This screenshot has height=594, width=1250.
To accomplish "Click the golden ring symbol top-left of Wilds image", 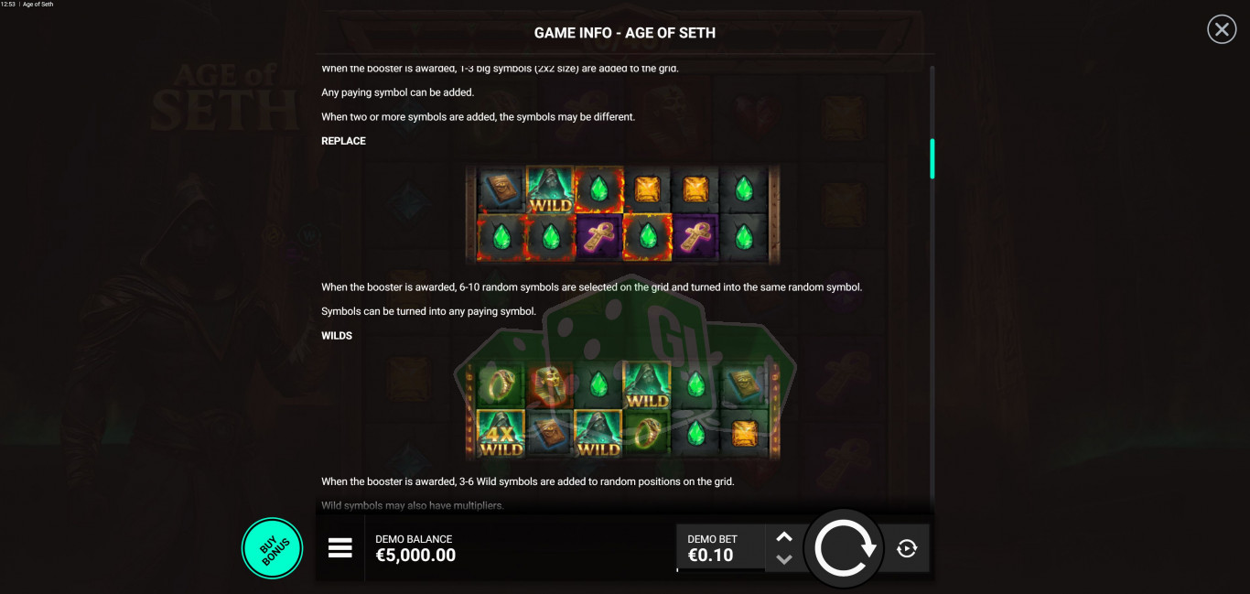I will [x=501, y=384].
